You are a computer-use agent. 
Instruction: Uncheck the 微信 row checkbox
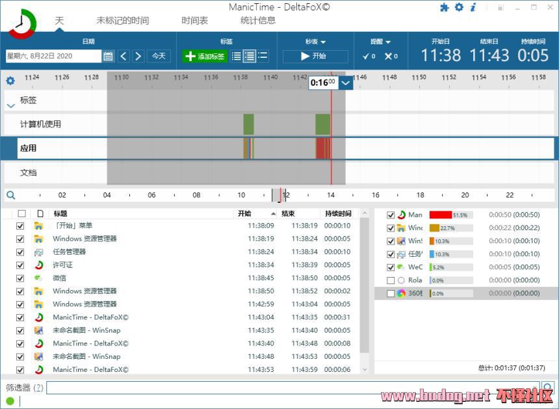click(20, 278)
